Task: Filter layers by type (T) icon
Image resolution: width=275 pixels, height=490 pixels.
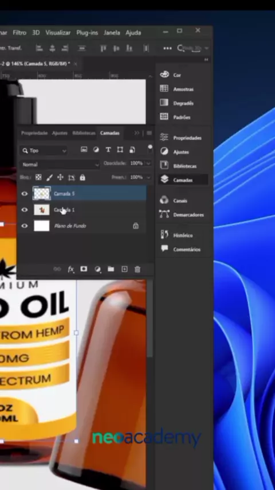Action: [x=108, y=149]
